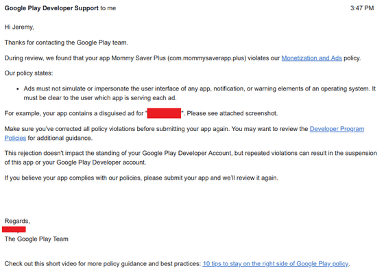Click the sender name Google Play Developer Support
The image size is (384, 275).
(x=51, y=8)
